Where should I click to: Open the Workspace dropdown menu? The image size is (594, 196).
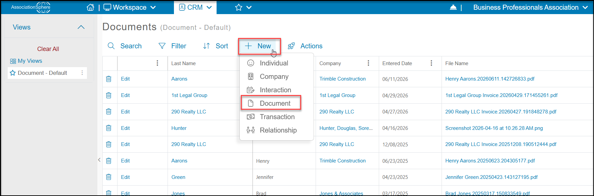(130, 7)
